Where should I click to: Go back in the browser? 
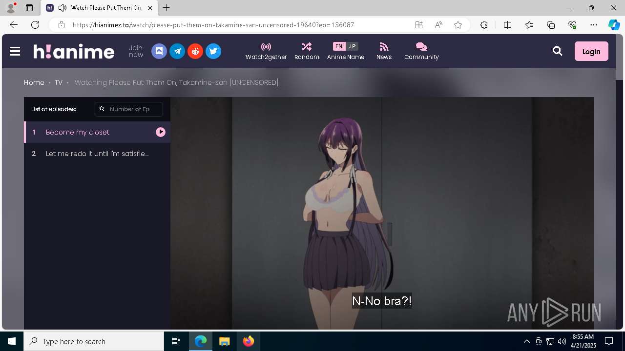(14, 25)
